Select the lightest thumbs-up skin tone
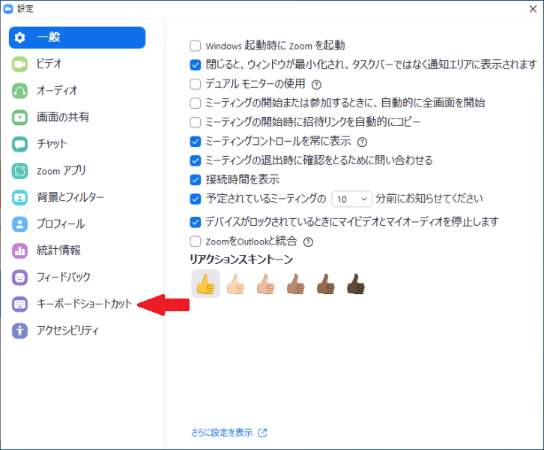 pos(235,284)
